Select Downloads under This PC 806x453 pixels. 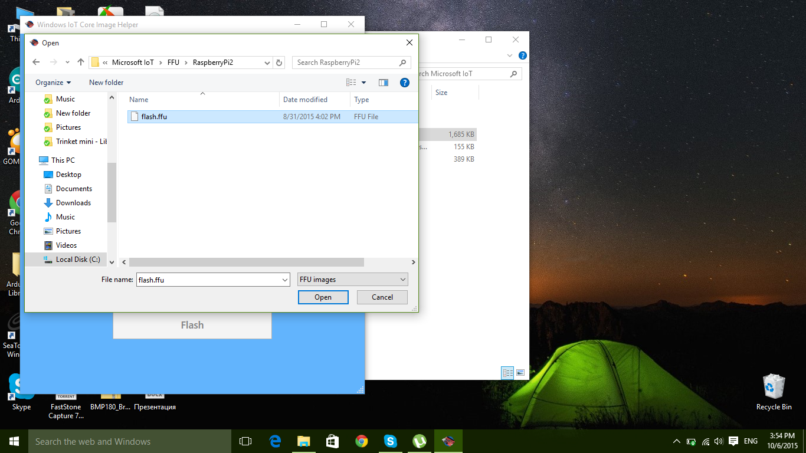coord(73,203)
